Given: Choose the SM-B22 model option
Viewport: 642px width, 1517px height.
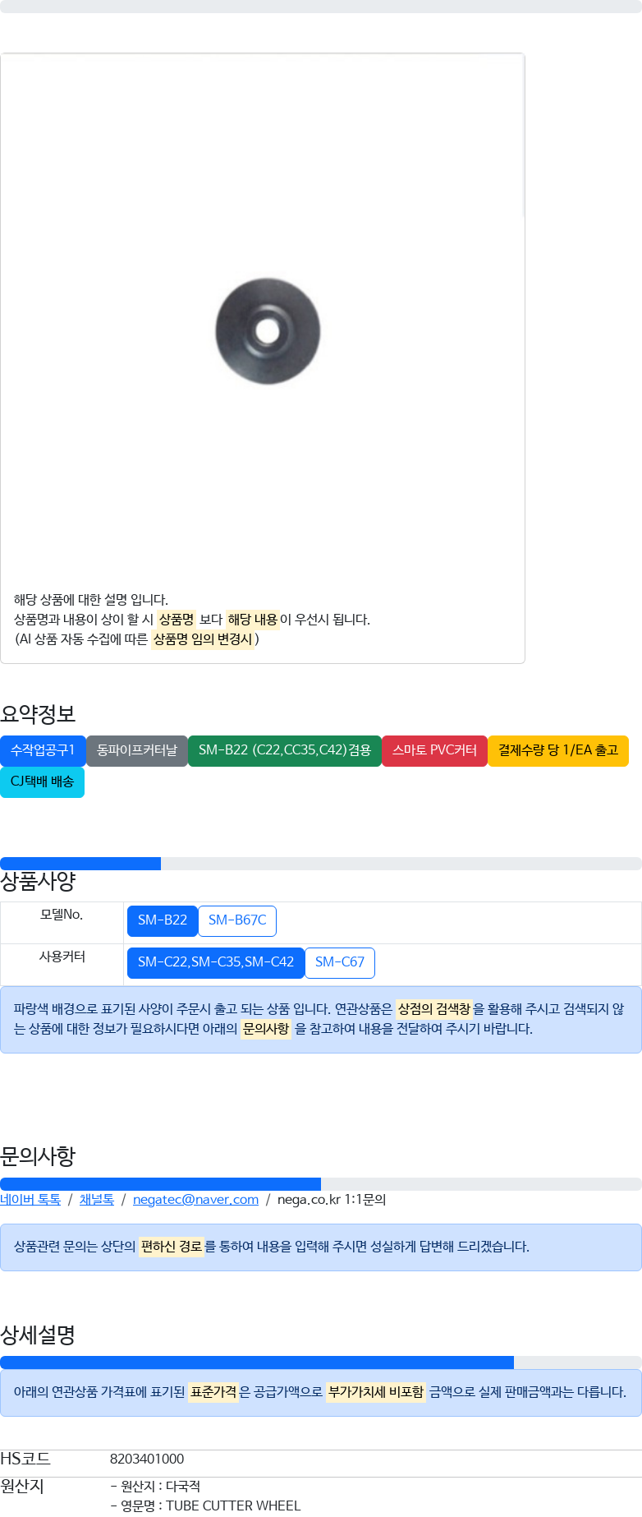Looking at the screenshot, I should 163,920.
